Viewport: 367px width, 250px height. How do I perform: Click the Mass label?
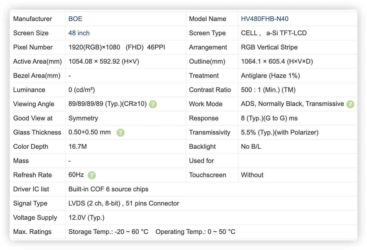pyautogui.click(x=21, y=161)
